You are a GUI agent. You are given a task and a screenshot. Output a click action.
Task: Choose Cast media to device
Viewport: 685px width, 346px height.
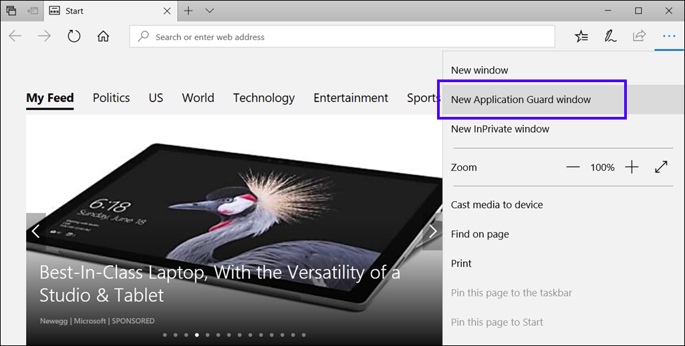point(563,205)
